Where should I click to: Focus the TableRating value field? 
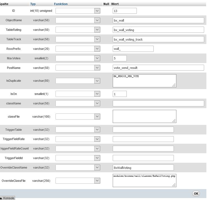click(x=158, y=30)
